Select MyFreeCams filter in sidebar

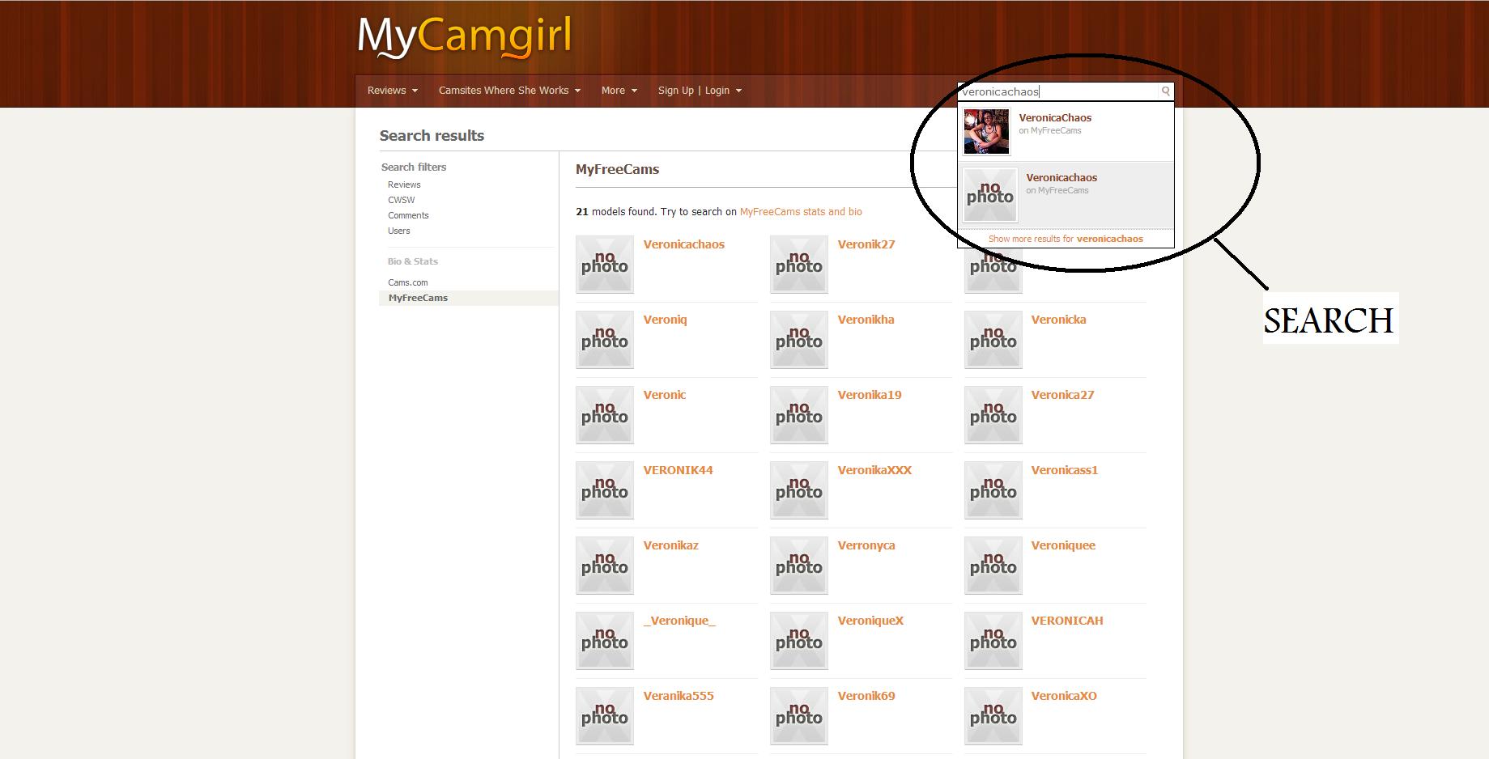coord(469,298)
